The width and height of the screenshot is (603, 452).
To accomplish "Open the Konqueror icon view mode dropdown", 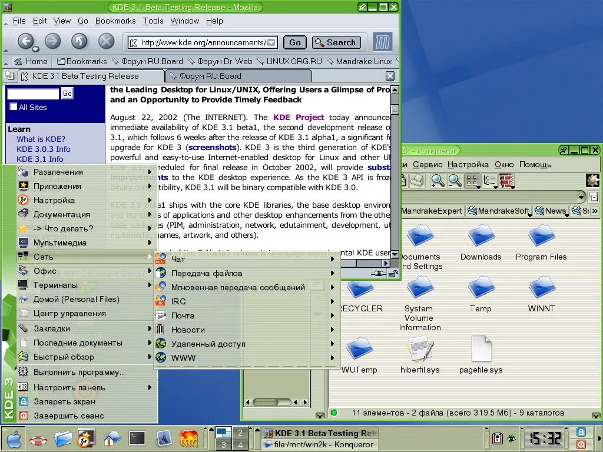I will [x=478, y=188].
